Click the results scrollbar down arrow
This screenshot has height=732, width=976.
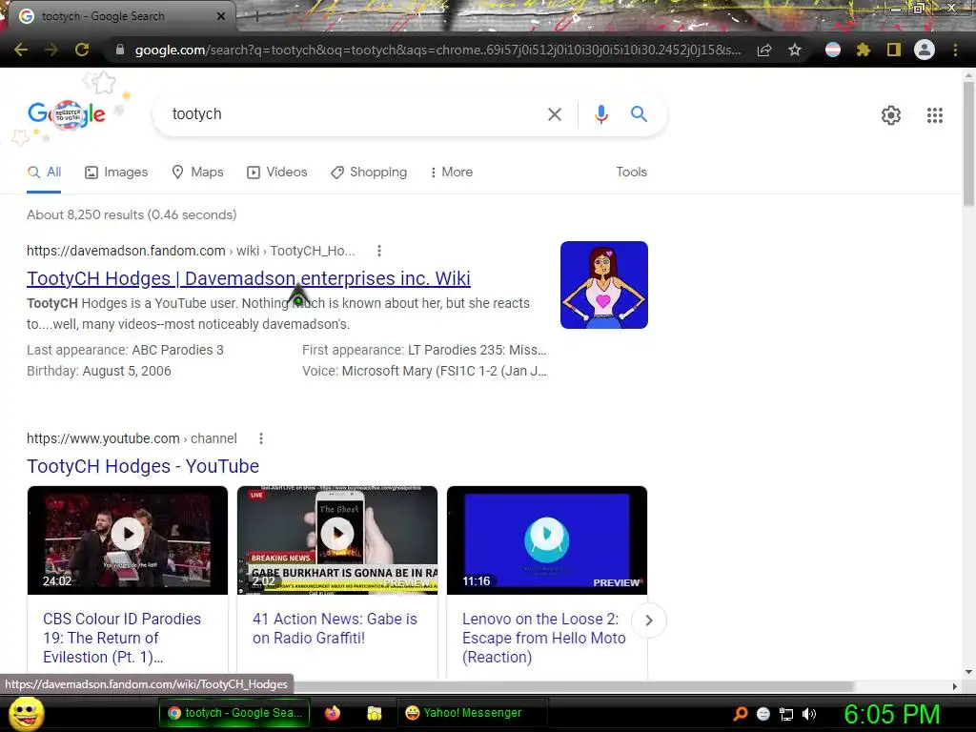[968, 672]
